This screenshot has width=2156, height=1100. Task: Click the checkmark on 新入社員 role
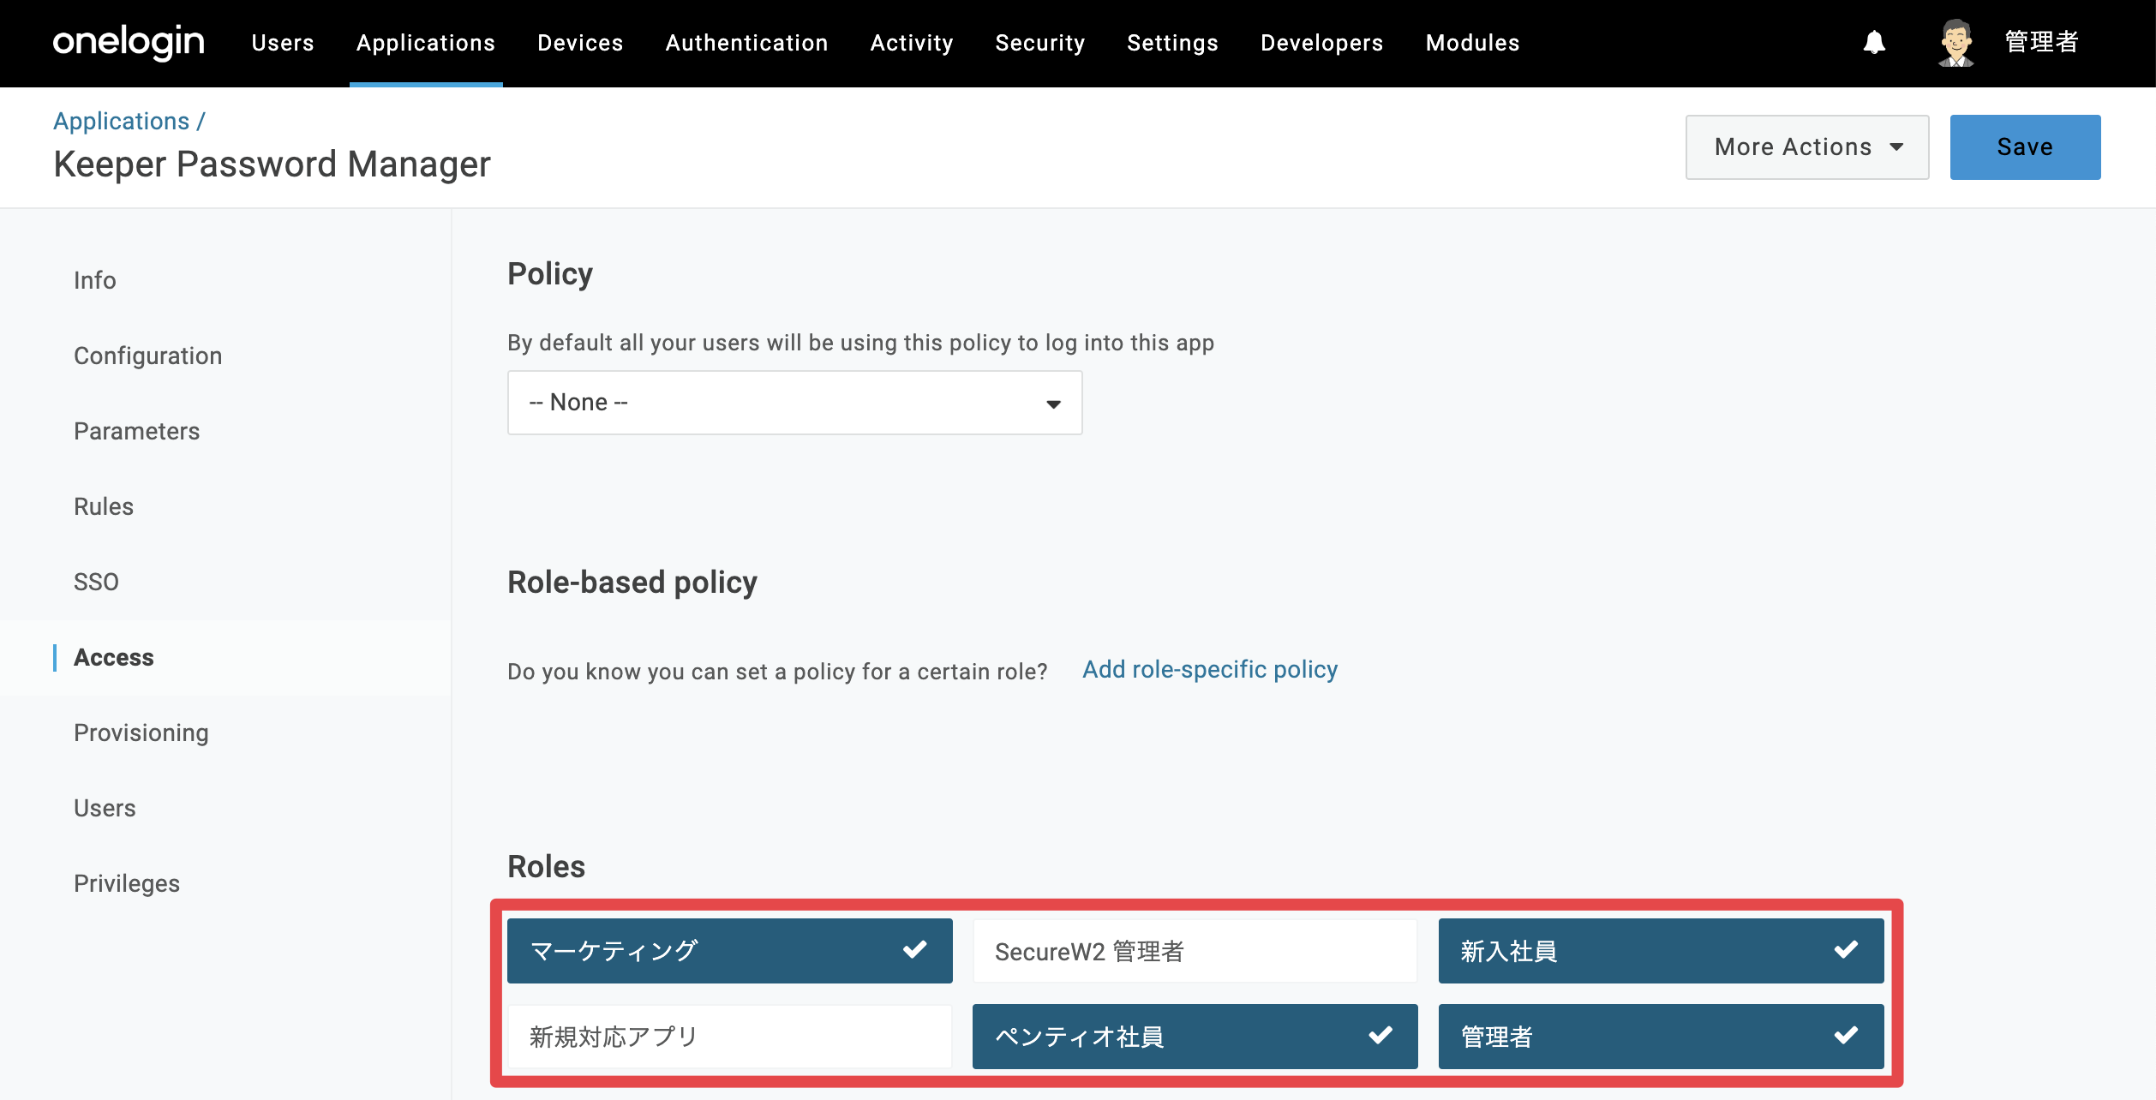pos(1846,949)
